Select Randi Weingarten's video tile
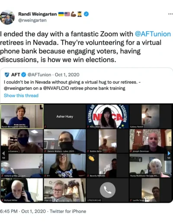Screen dimensions: 173x223 tap(22, 116)
